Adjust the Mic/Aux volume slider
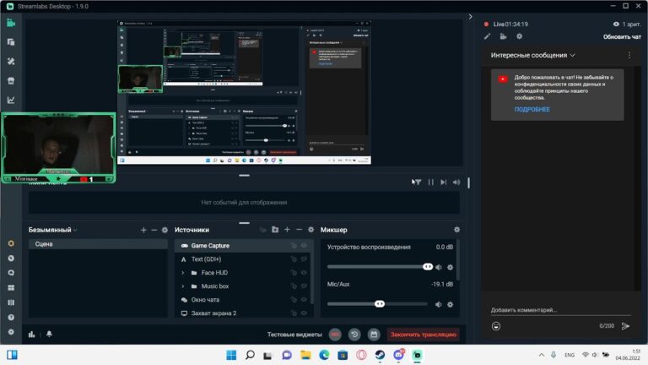This screenshot has height=365, width=648. click(x=380, y=304)
